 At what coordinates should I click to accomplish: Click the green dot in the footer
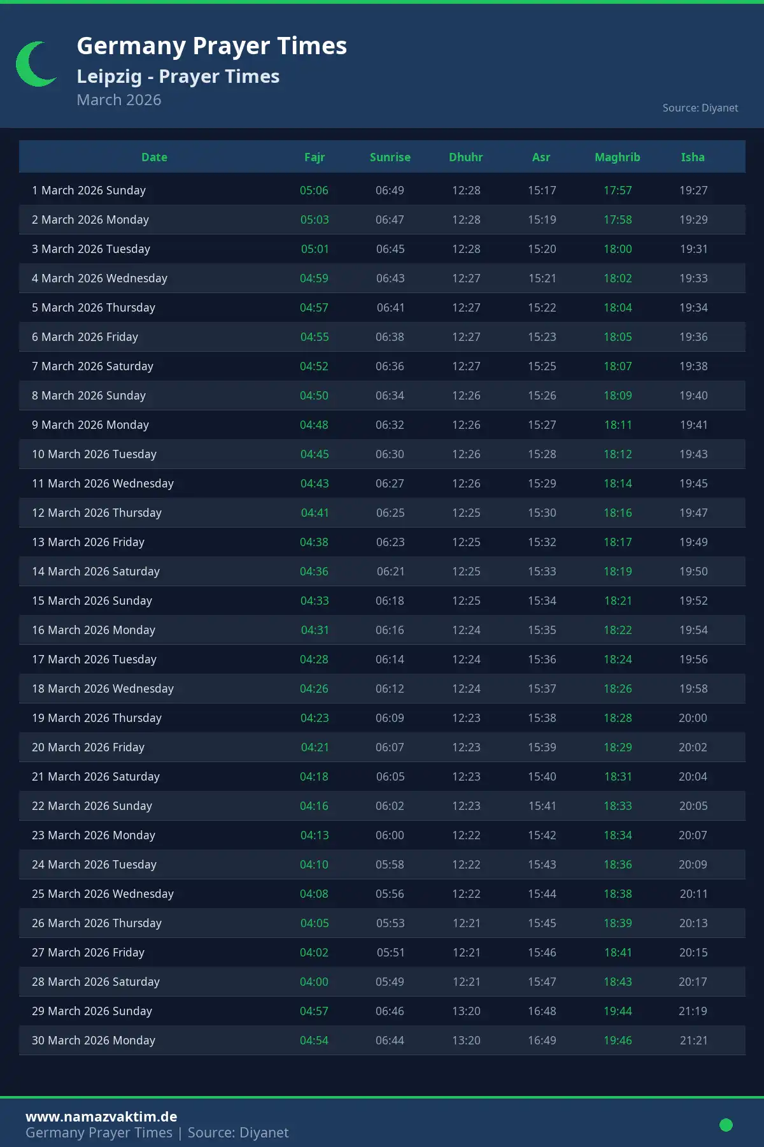(x=726, y=1125)
